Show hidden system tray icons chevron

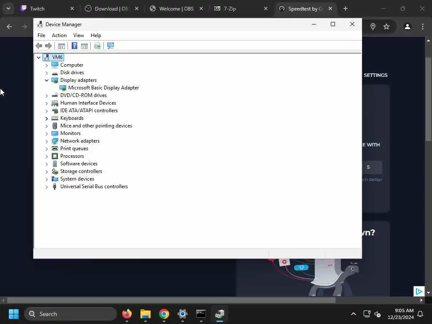pyautogui.click(x=354, y=314)
